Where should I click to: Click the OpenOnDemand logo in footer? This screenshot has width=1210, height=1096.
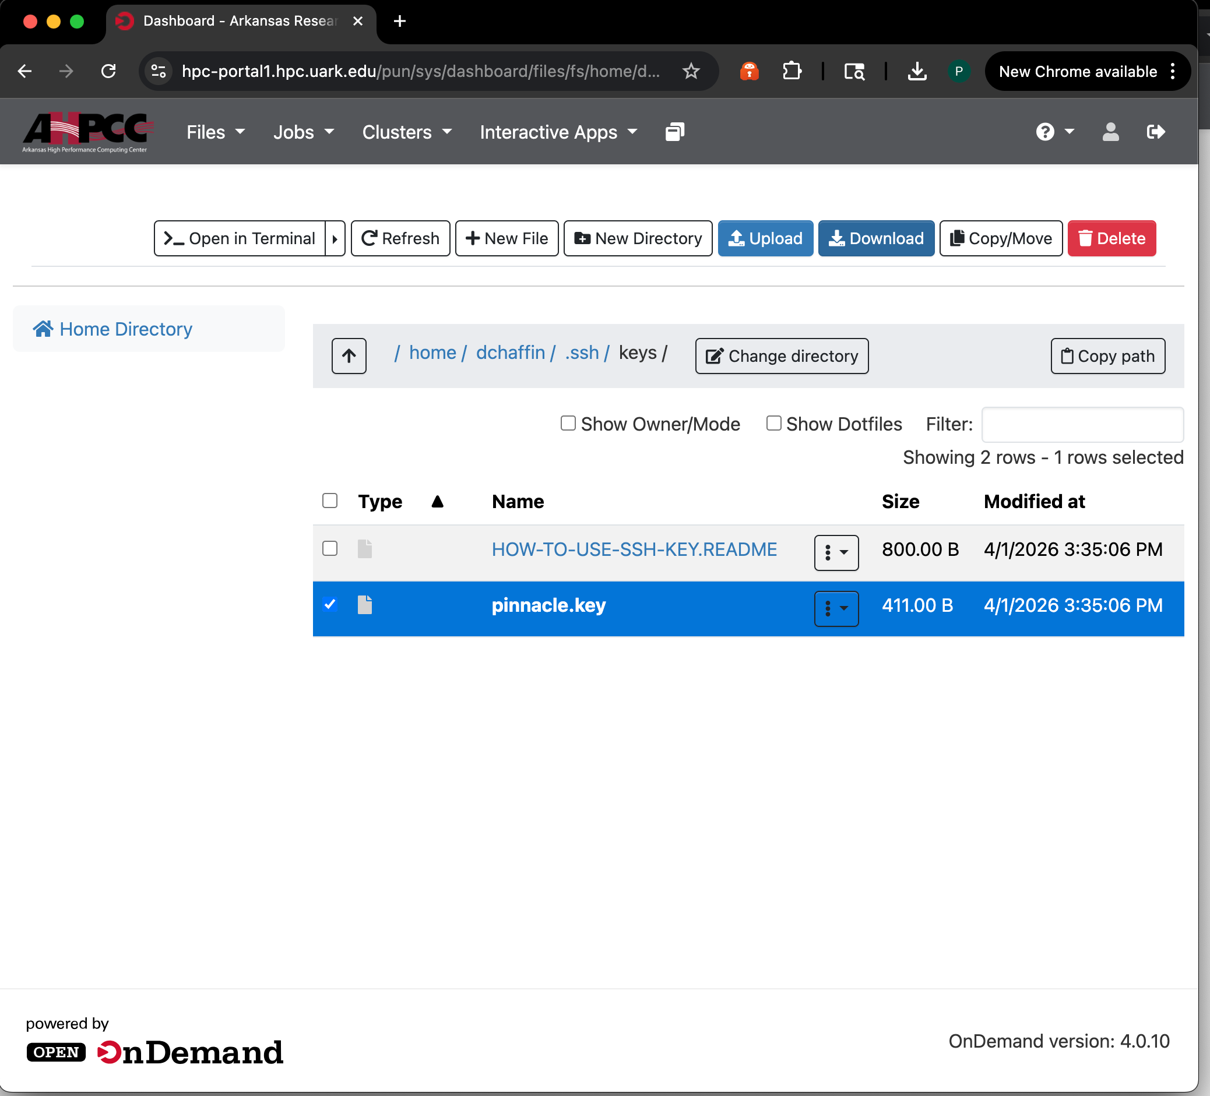(155, 1052)
